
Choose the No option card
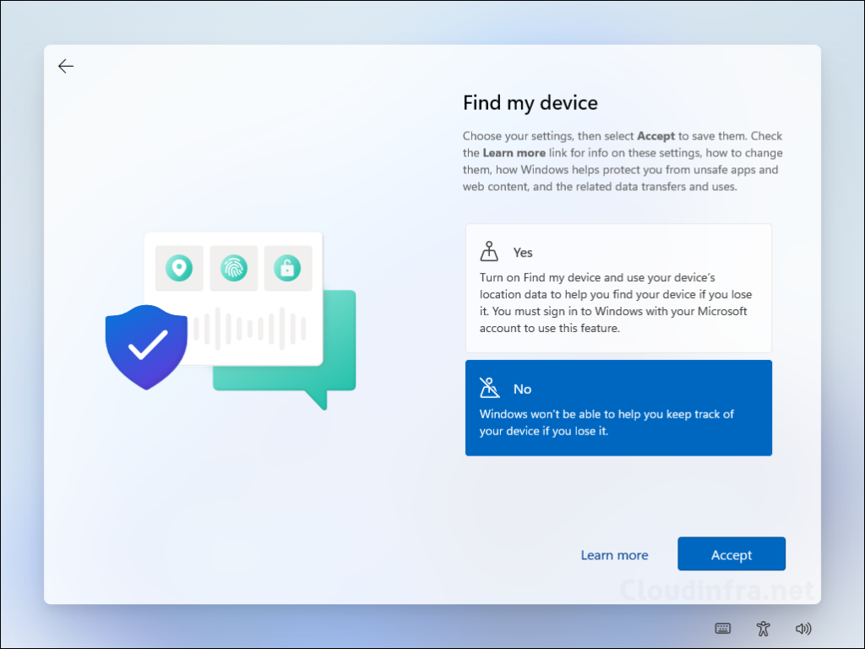617,408
